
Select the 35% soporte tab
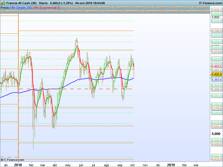pos(129,11)
